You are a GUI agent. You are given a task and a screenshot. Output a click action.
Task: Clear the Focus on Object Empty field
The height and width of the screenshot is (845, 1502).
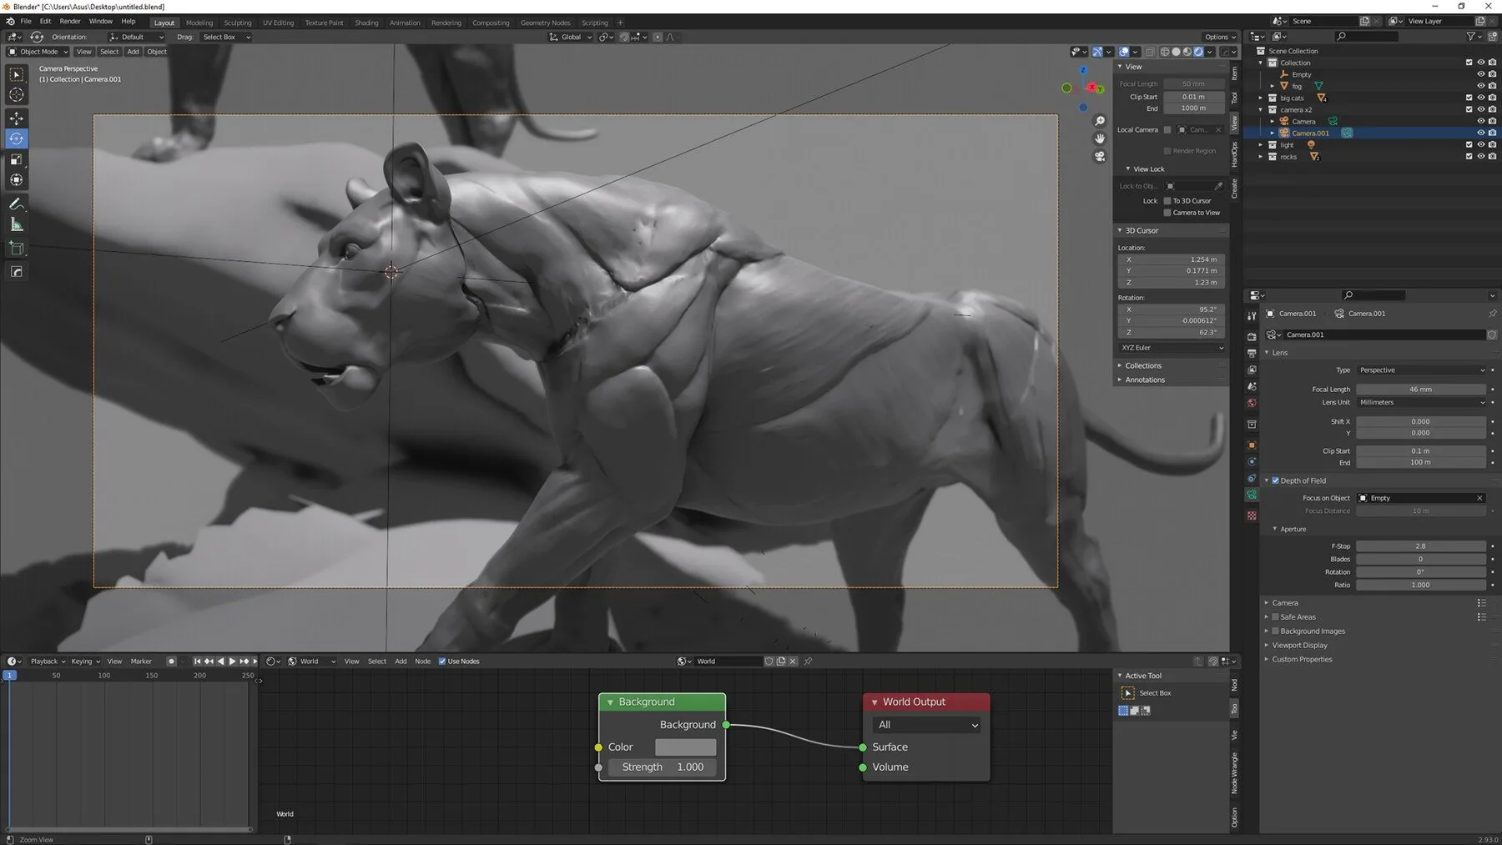(1479, 498)
